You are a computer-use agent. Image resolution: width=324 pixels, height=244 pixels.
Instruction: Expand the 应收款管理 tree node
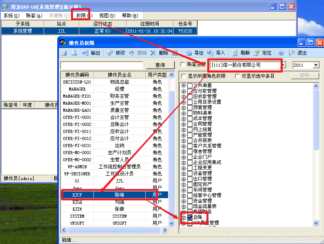[183, 97]
